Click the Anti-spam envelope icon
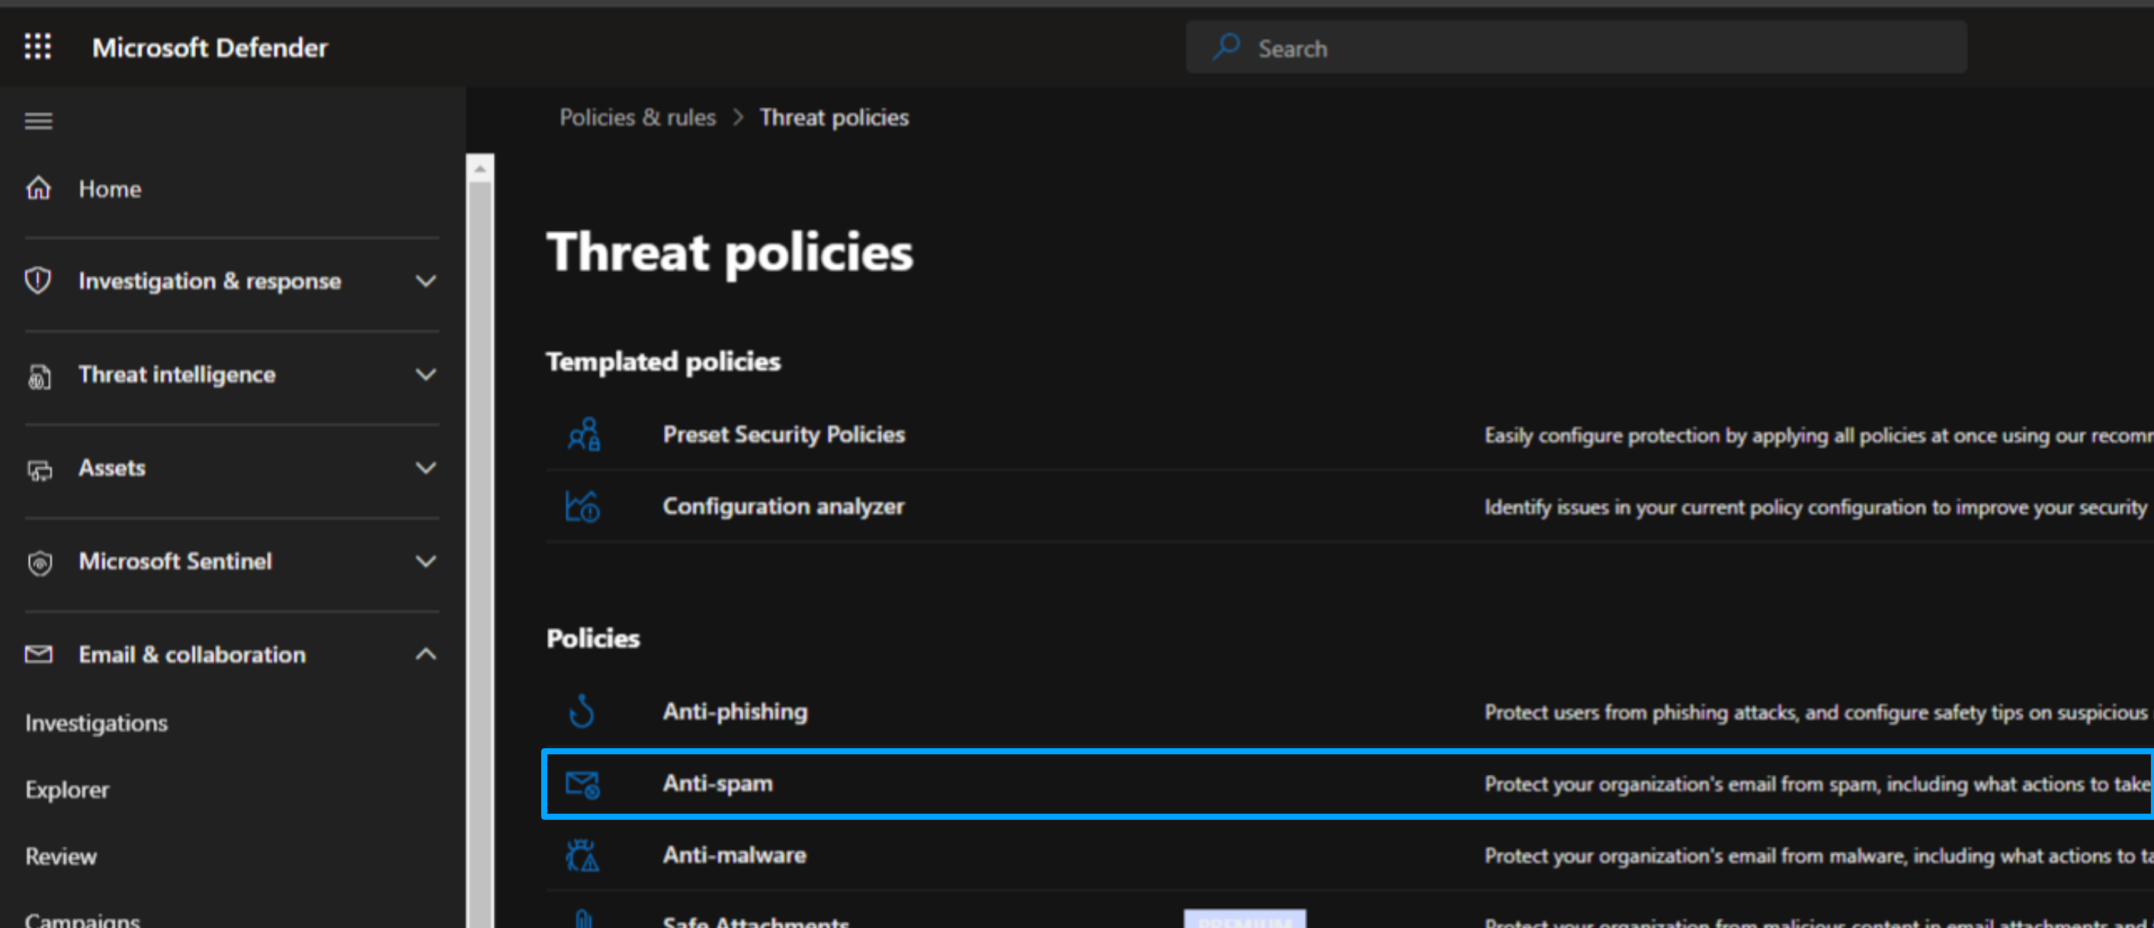The width and height of the screenshot is (2154, 928). [x=582, y=783]
